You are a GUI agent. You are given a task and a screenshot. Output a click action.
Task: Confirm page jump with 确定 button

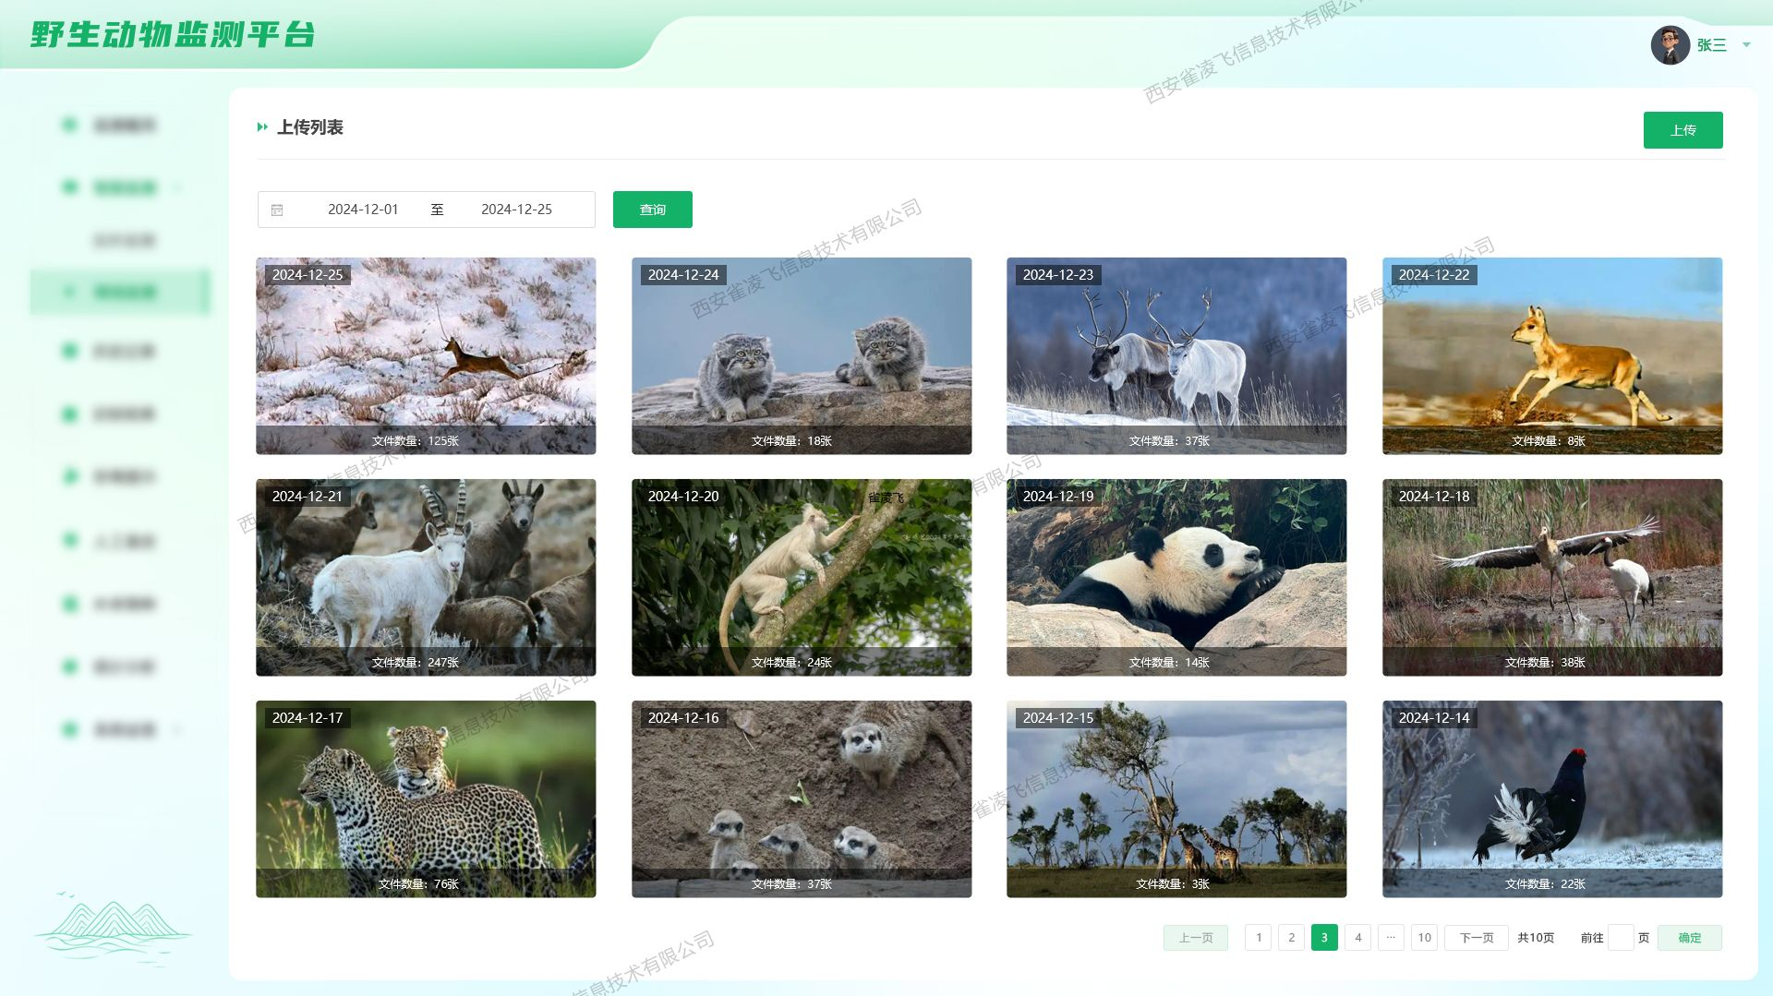pos(1689,938)
